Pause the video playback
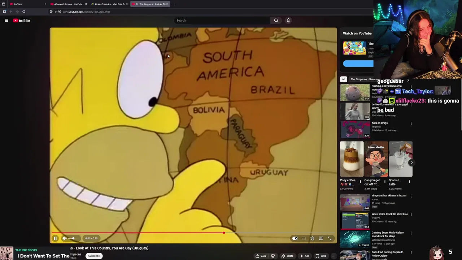 coord(55,238)
